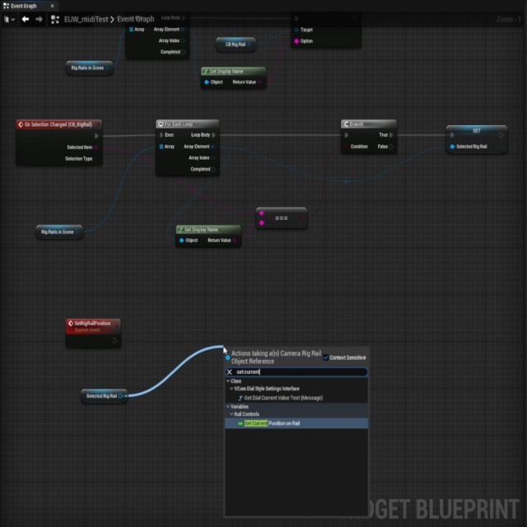Click the True exec pin on Branch

(x=391, y=135)
